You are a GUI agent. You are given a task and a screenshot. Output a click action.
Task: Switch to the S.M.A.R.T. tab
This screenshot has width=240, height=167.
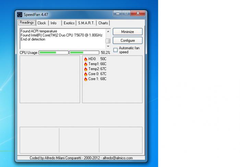point(86,23)
